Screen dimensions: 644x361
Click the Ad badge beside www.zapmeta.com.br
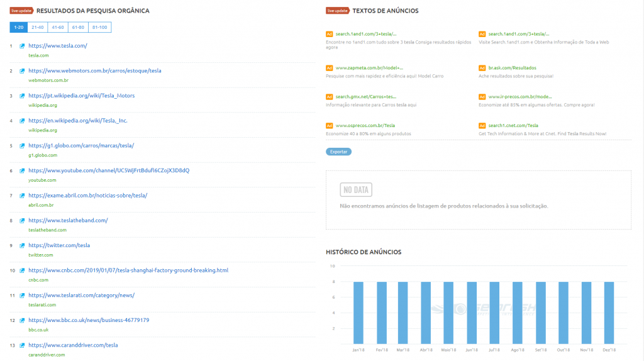point(329,68)
